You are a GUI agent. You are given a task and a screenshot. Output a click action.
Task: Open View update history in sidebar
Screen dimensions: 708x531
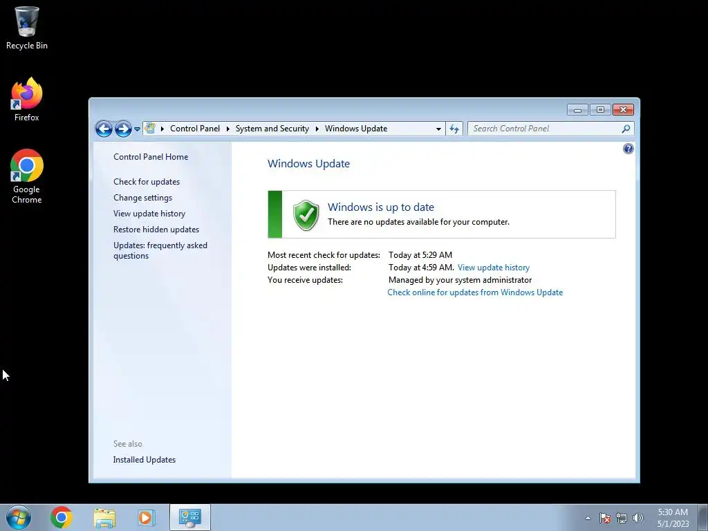pyautogui.click(x=149, y=214)
